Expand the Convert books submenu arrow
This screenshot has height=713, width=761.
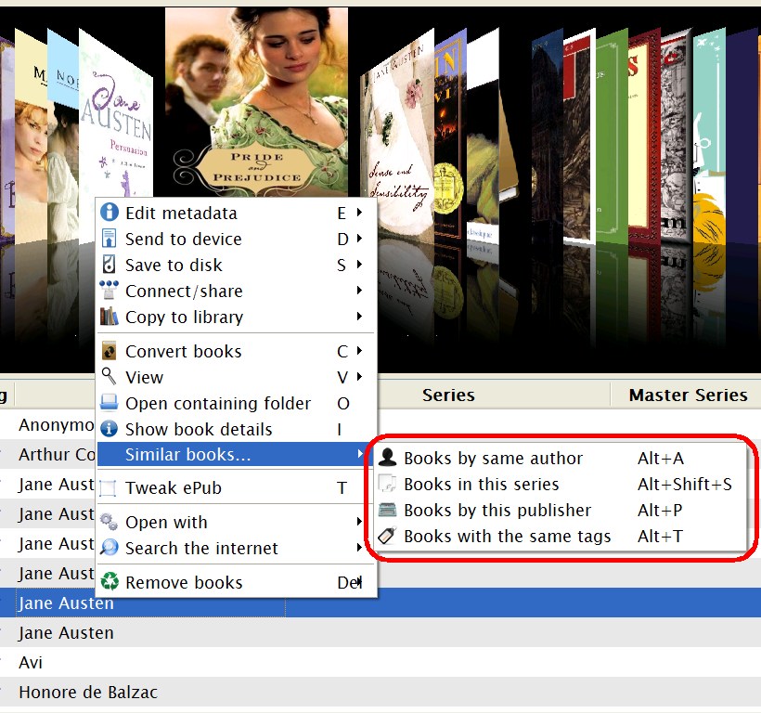[x=360, y=350]
